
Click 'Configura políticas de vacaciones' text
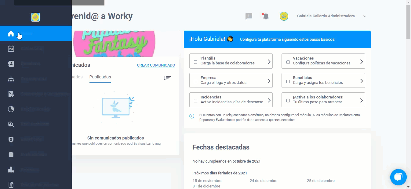(x=322, y=63)
